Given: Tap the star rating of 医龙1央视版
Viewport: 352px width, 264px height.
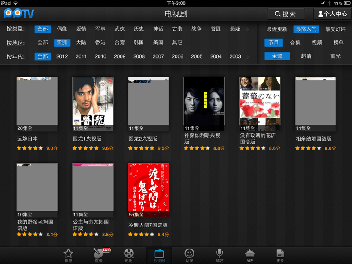Looking at the screenshot, I should click(x=86, y=148).
